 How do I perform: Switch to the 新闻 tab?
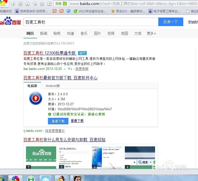coord(43,33)
